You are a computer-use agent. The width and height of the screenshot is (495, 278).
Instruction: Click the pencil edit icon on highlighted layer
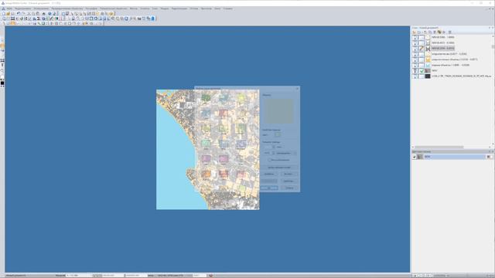pyautogui.click(x=422, y=49)
